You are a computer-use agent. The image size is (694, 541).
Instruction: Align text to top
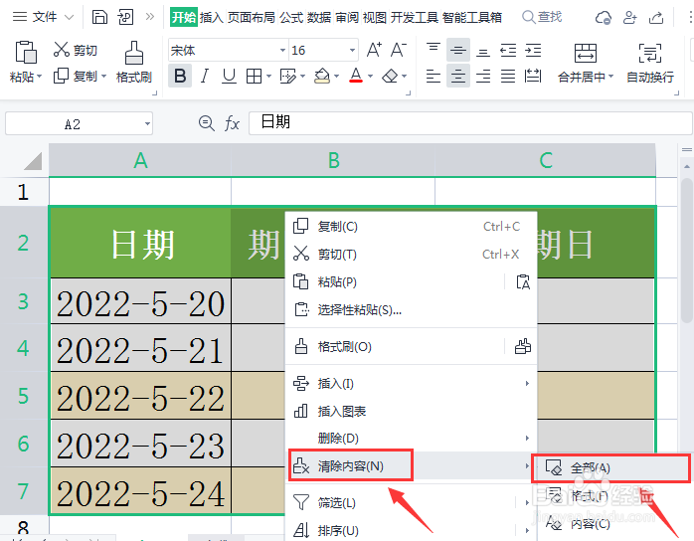tap(434, 50)
